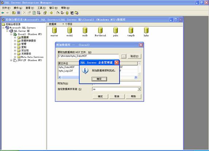
Task: Select the model database icon
Action: 70,30
